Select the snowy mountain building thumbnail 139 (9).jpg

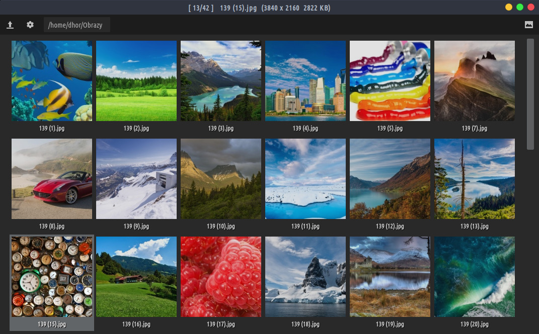136,179
